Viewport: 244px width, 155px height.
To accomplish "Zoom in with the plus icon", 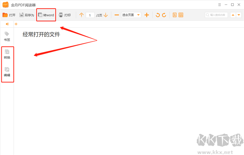I will (x=146, y=15).
